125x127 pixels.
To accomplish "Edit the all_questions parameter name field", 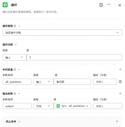I will pos(17,82).
